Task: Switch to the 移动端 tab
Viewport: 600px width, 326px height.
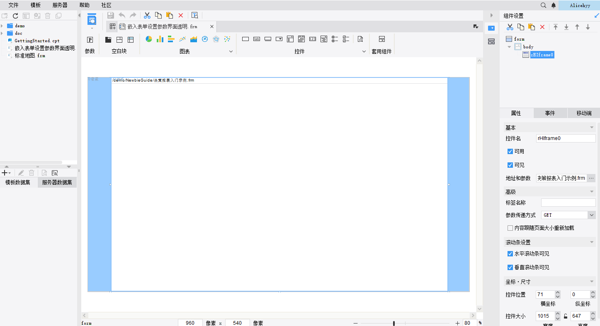Action: tap(584, 113)
